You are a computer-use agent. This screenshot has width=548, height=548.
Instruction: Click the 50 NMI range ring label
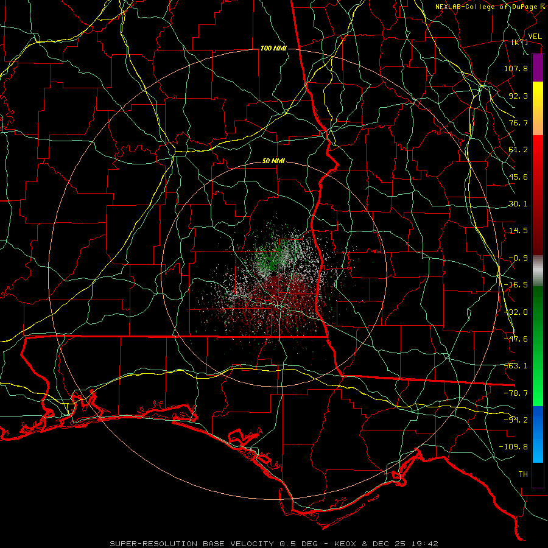[273, 161]
